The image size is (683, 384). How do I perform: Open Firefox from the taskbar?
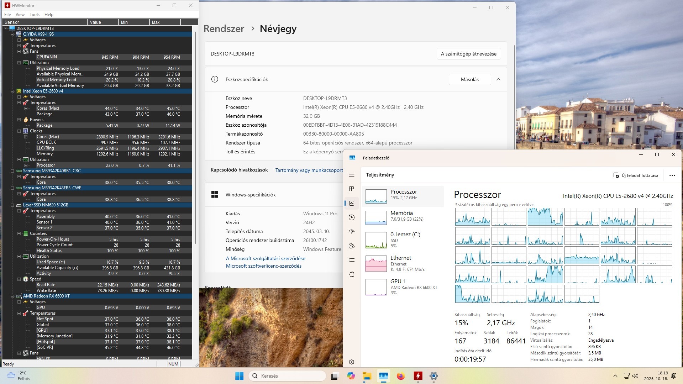(401, 376)
